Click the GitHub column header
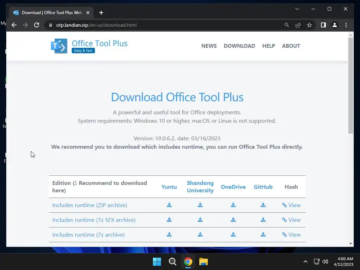Image resolution: width=360 pixels, height=270 pixels. [x=263, y=187]
